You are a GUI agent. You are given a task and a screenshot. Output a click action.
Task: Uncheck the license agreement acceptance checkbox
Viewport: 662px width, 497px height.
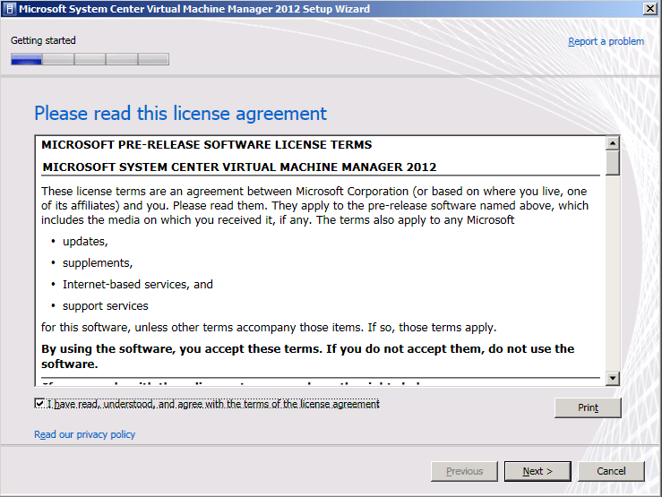(x=39, y=404)
